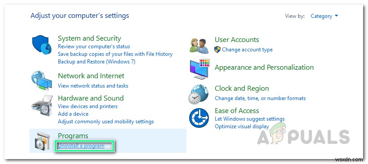Open Hardware and Sound heading
The width and height of the screenshot is (368, 164).
point(91,98)
